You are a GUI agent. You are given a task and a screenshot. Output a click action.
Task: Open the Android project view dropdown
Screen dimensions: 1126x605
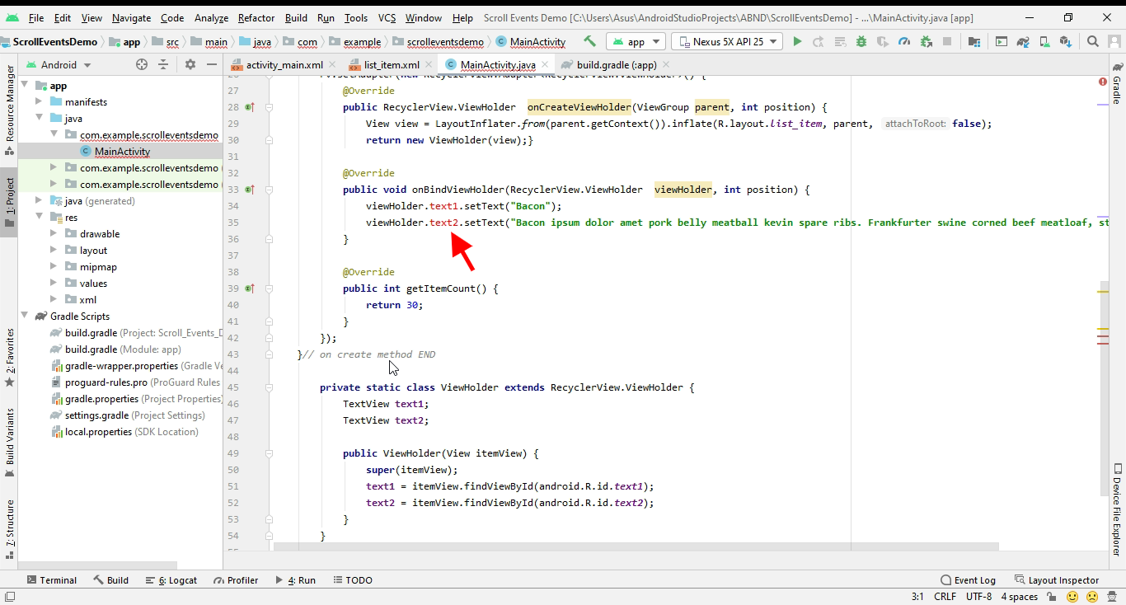click(59, 64)
